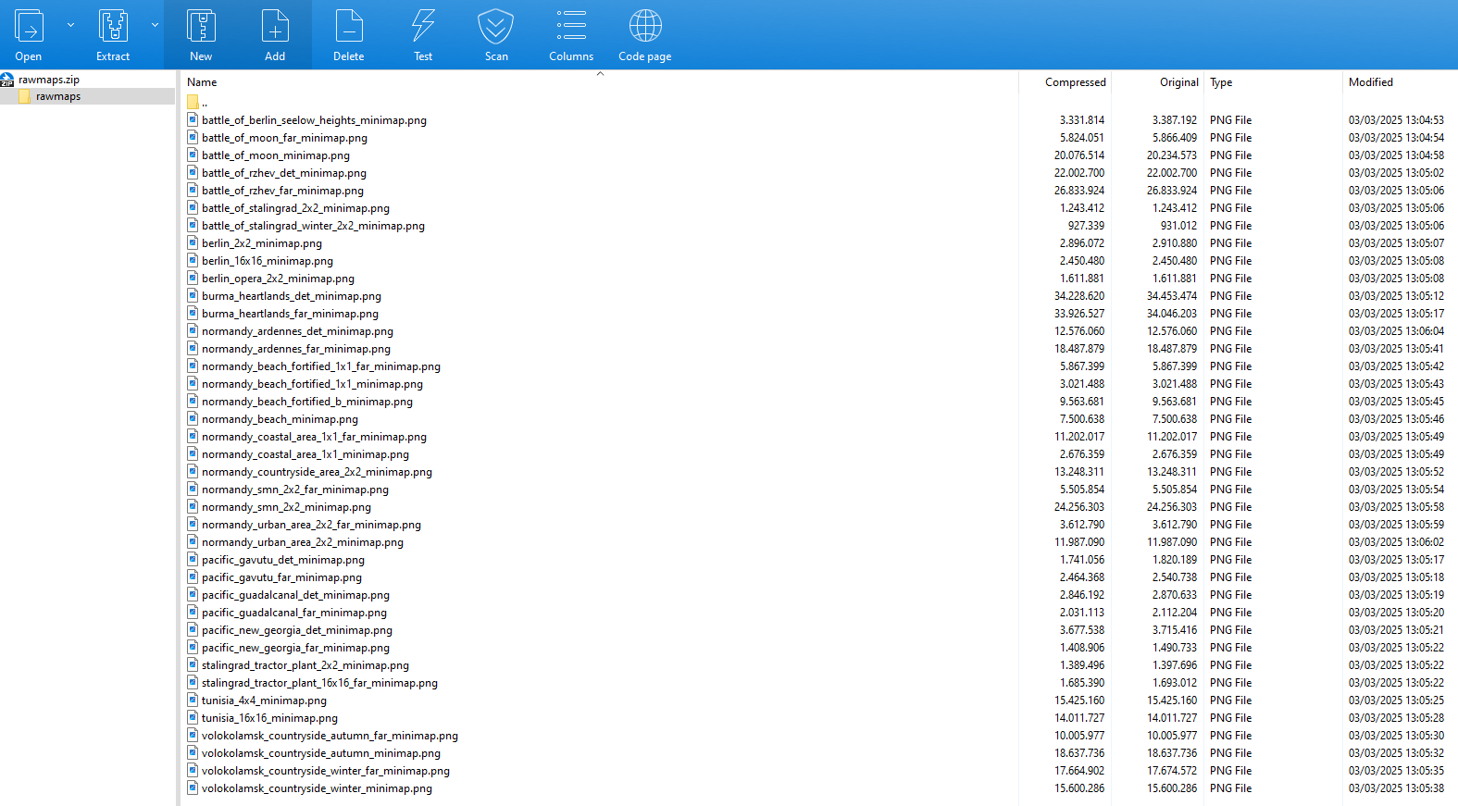Click the Open archive toolbar icon
Image resolution: width=1458 pixels, height=806 pixels.
click(29, 26)
